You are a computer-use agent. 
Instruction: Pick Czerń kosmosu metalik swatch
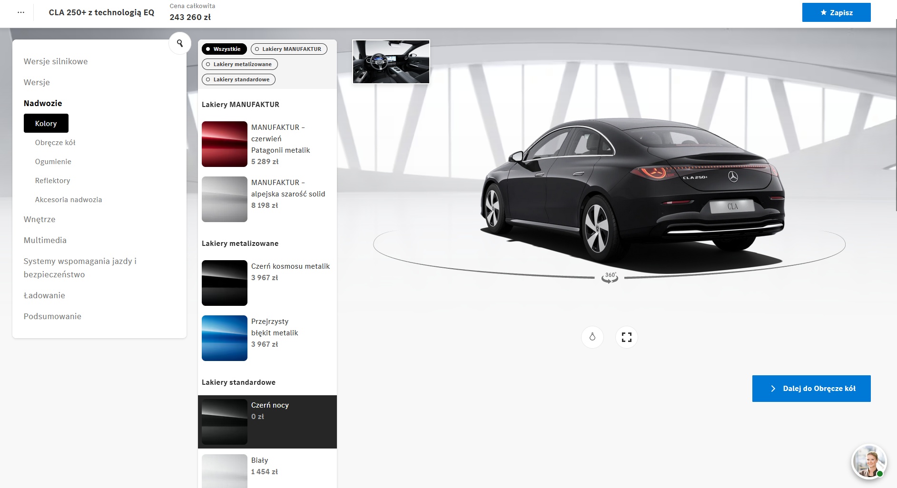(225, 283)
